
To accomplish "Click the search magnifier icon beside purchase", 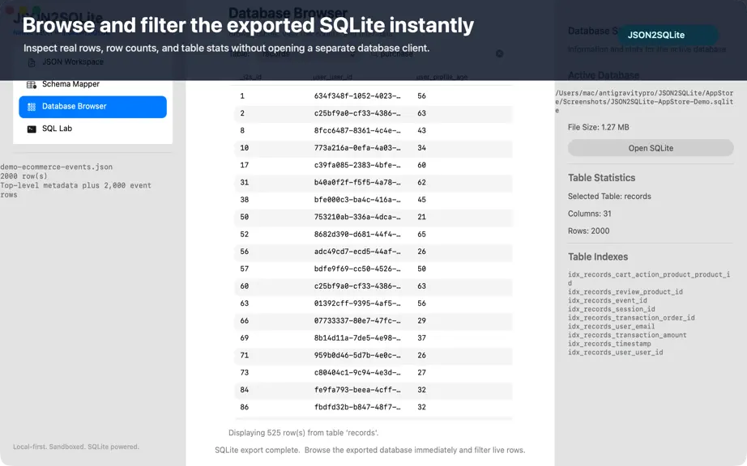I will pyautogui.click(x=374, y=54).
